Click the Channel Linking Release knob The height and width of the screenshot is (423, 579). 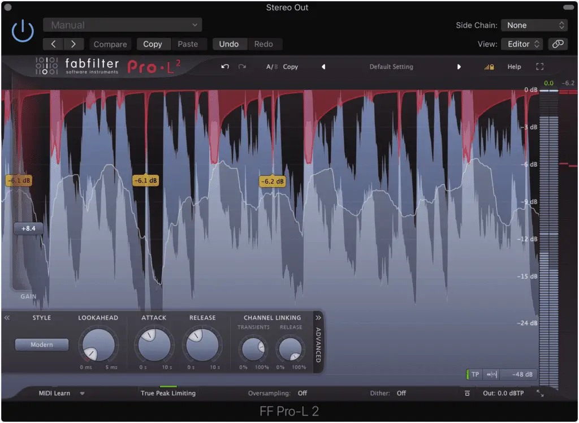click(291, 349)
